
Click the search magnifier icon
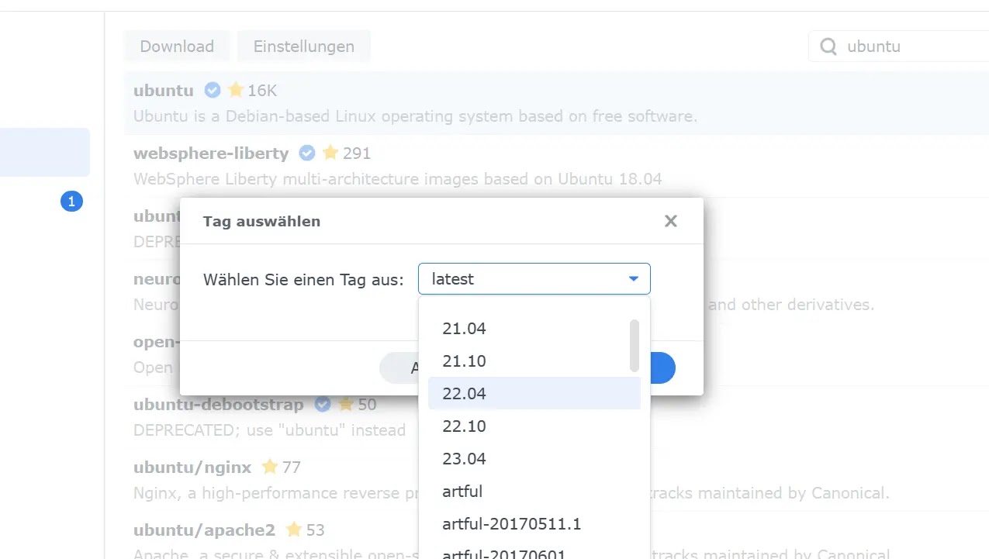click(828, 47)
